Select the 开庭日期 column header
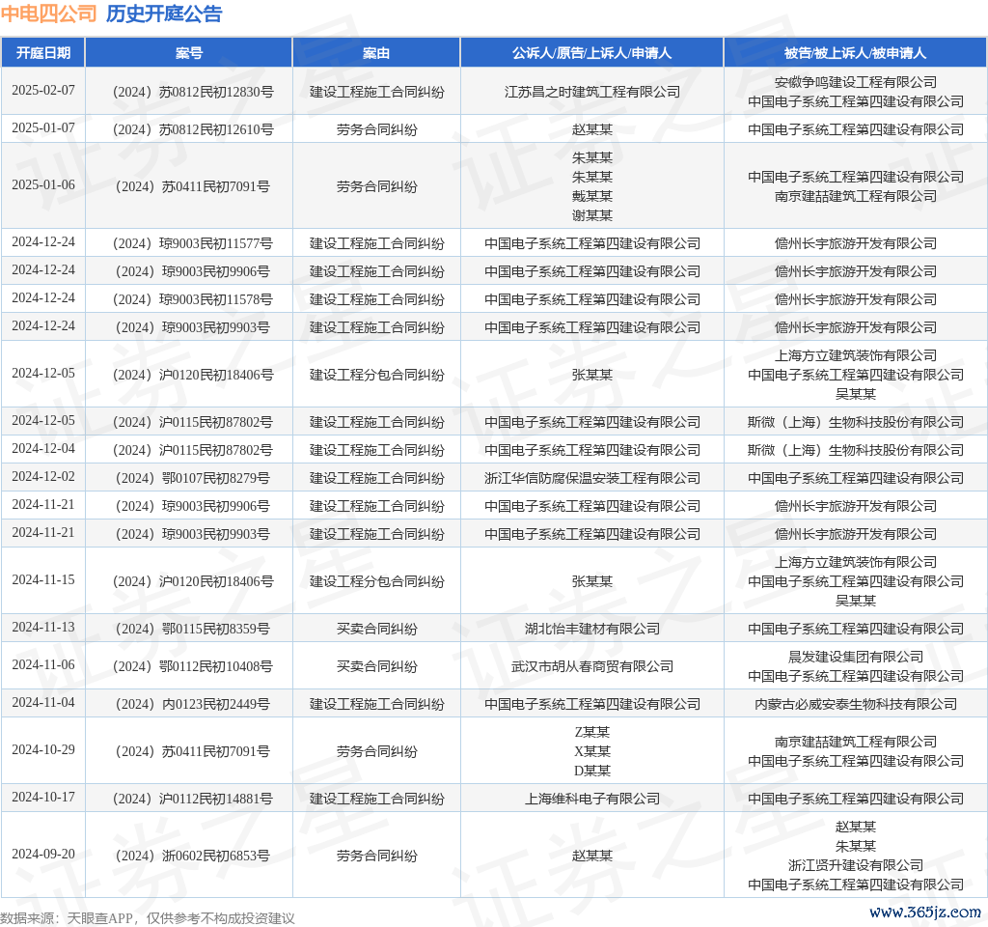 click(42, 53)
